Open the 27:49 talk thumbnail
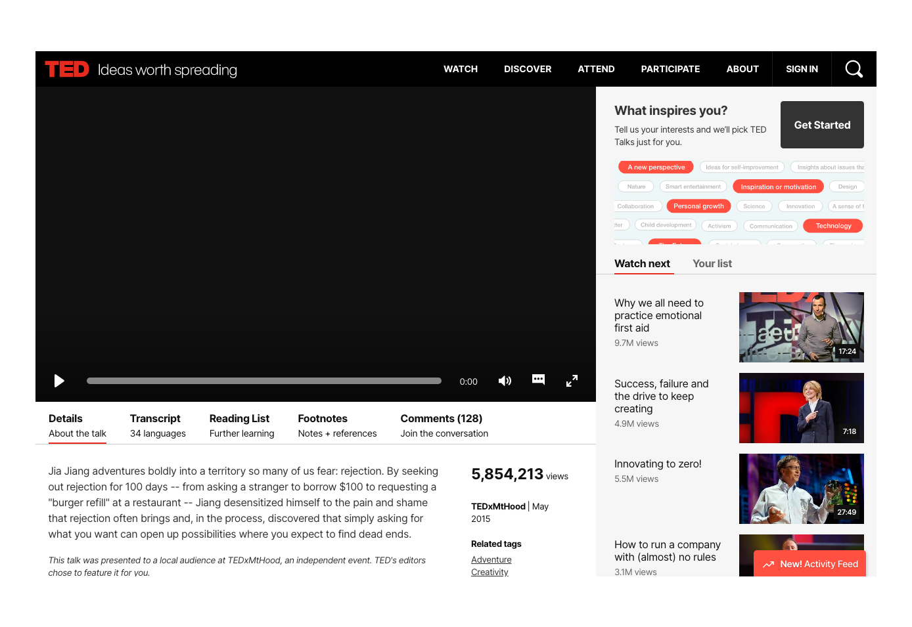Screen dimensions: 912x627 coord(802,488)
